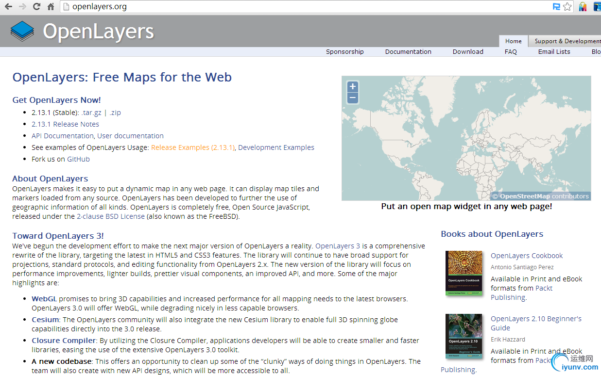The width and height of the screenshot is (601, 375).
Task: Open the 2-clause BSD License link
Action: click(111, 216)
